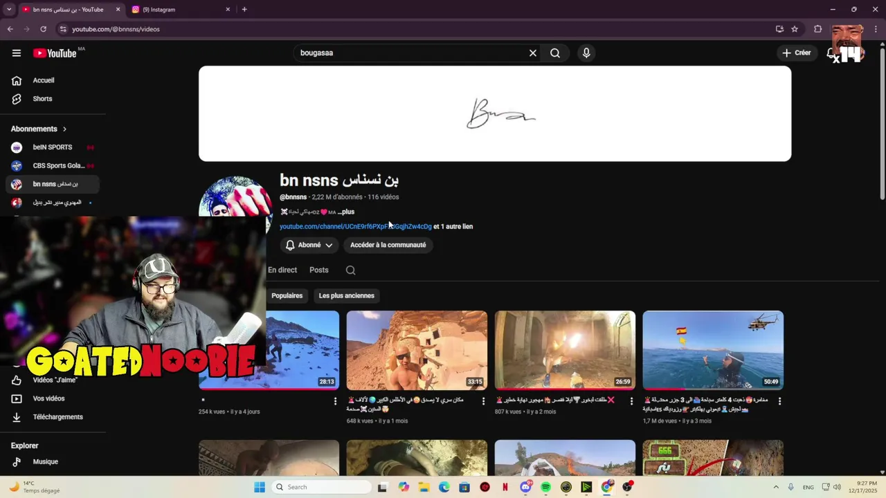Click the channel banner signature image
Screen dimensions: 886x498
[x=495, y=113]
